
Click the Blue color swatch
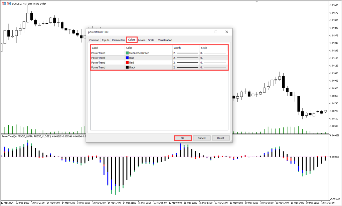127,58
